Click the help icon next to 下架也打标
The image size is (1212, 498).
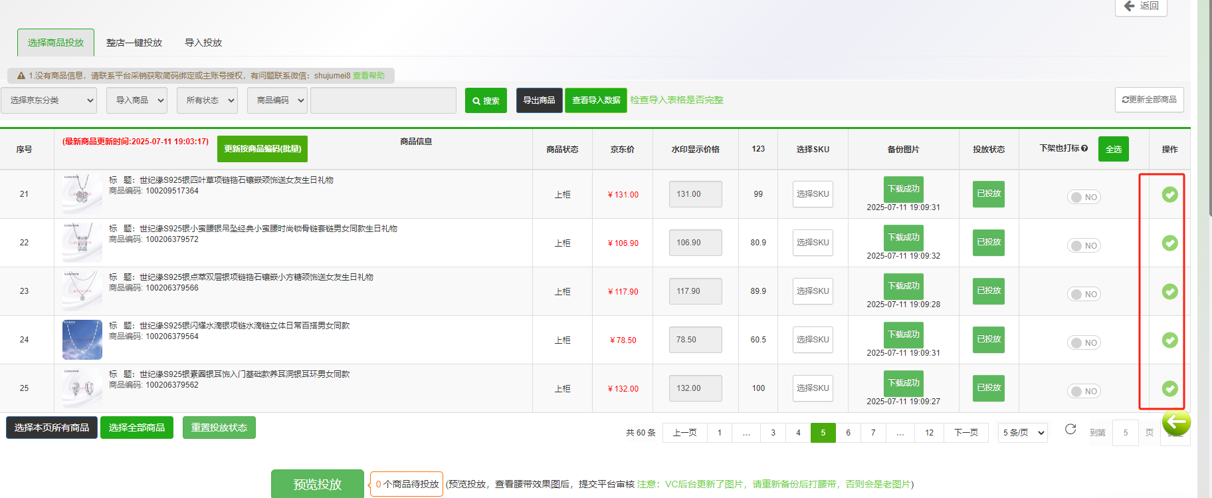coord(1084,148)
